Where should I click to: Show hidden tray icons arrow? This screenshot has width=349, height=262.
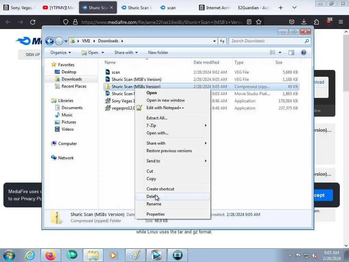290,256
